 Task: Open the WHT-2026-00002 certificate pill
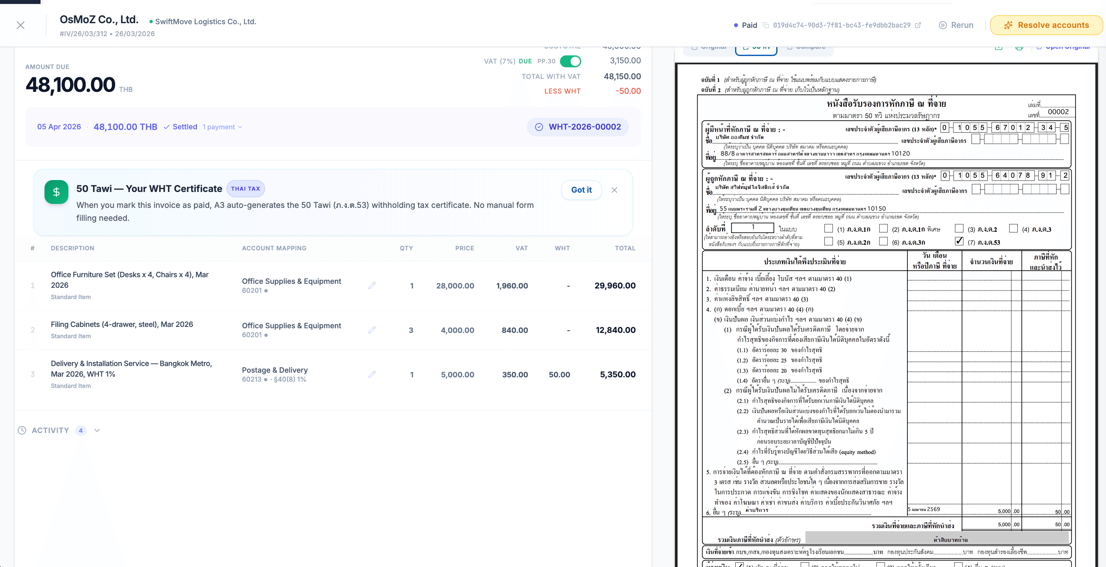coord(578,127)
